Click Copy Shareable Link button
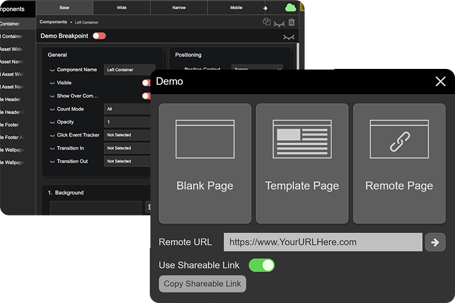Image resolution: width=455 pixels, height=303 pixels. click(202, 284)
